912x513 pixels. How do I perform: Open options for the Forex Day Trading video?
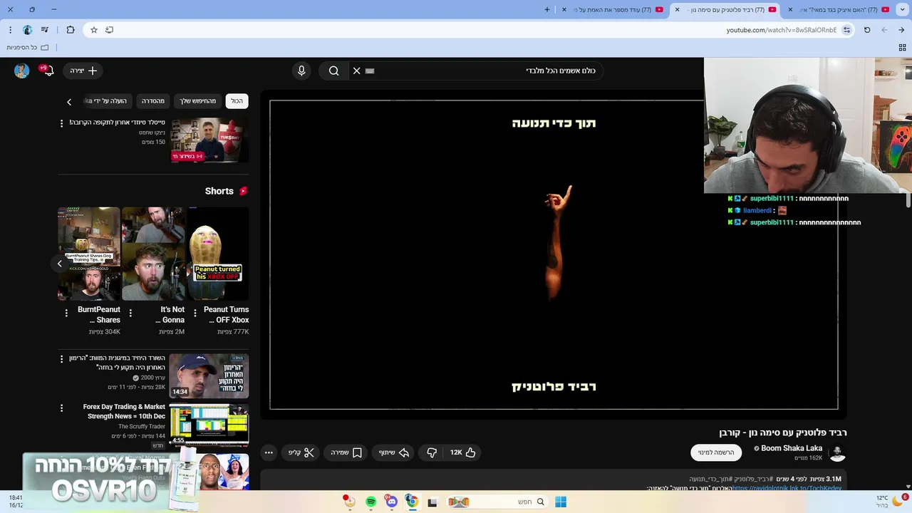point(61,408)
